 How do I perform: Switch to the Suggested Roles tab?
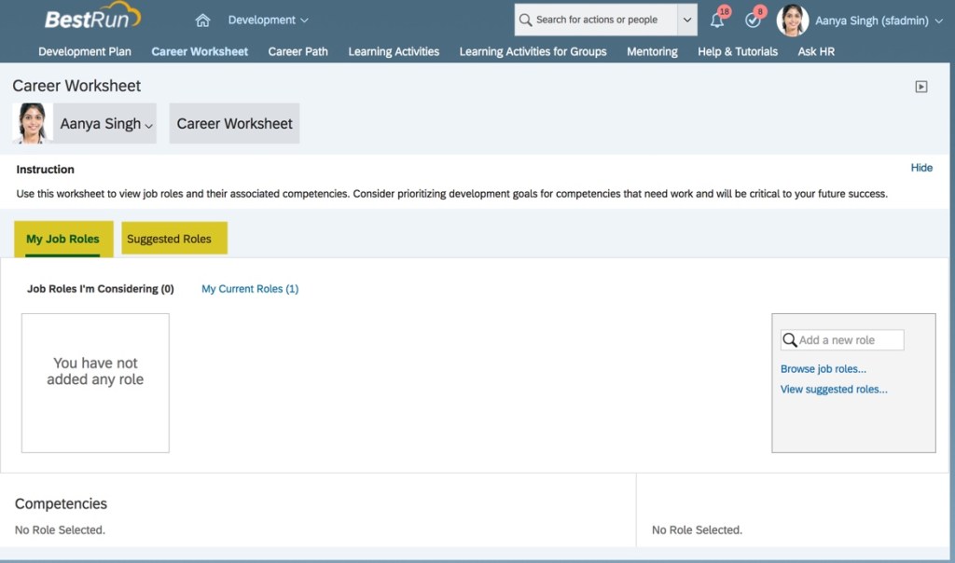(169, 239)
